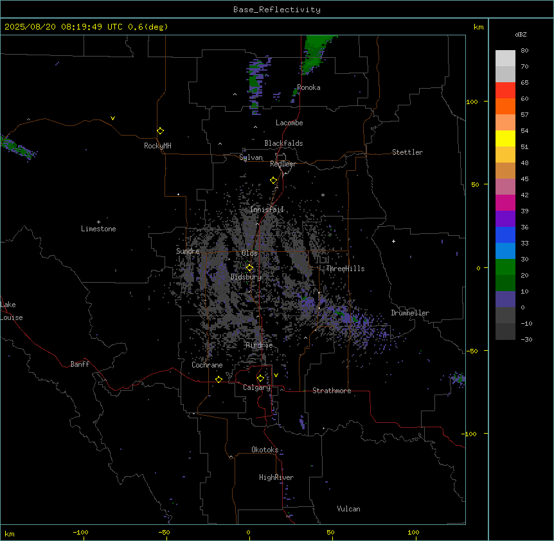Click the asterisk marker above Limestone

coord(98,222)
